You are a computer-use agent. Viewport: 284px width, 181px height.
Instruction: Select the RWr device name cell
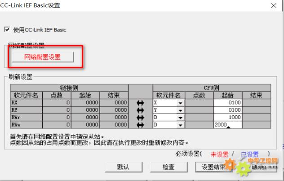(26, 117)
